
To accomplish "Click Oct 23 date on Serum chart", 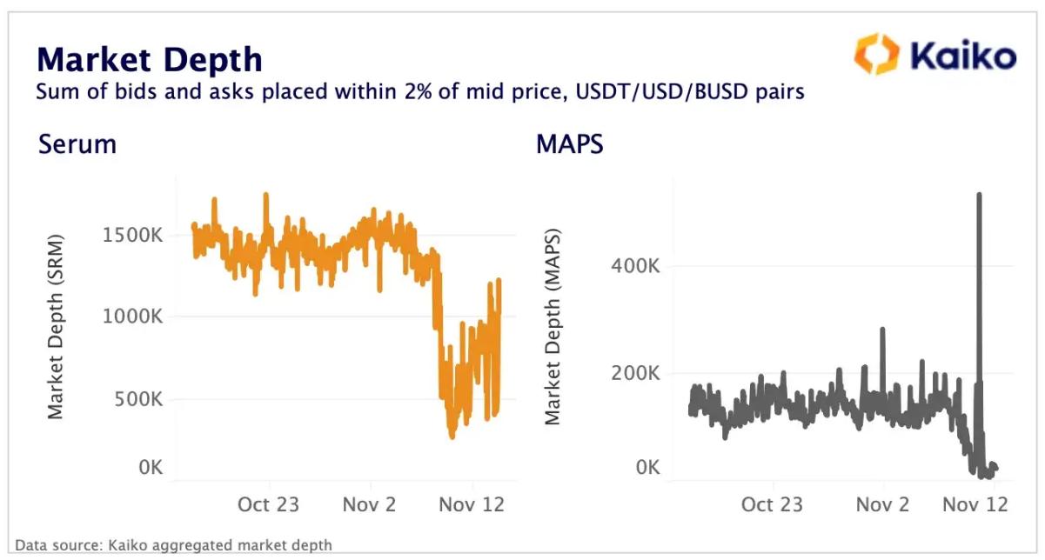I will 269,504.
